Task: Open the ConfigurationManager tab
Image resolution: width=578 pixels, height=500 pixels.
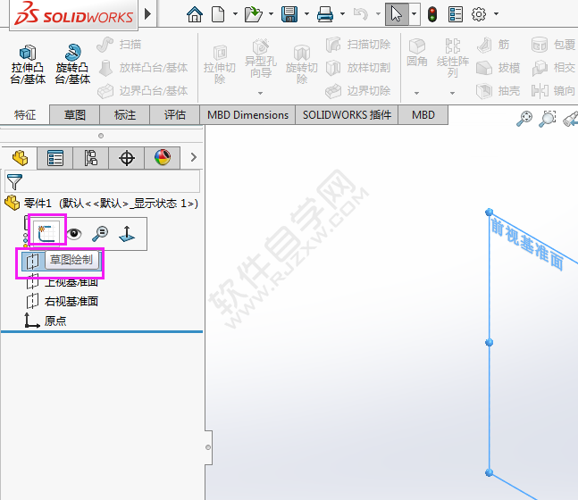Action: point(91,158)
